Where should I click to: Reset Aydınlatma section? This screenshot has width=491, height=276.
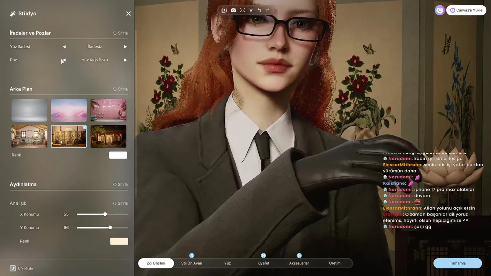coord(120,184)
